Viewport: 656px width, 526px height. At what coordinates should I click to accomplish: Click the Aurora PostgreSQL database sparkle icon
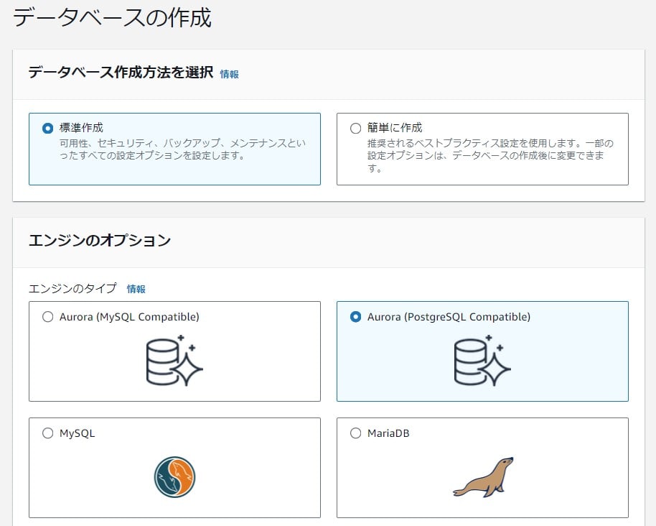point(482,360)
